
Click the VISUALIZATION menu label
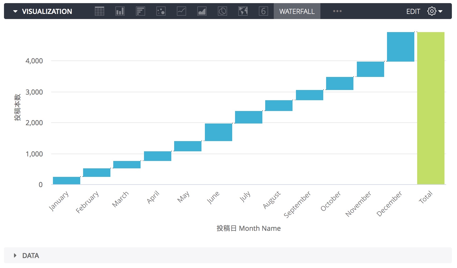pos(47,12)
